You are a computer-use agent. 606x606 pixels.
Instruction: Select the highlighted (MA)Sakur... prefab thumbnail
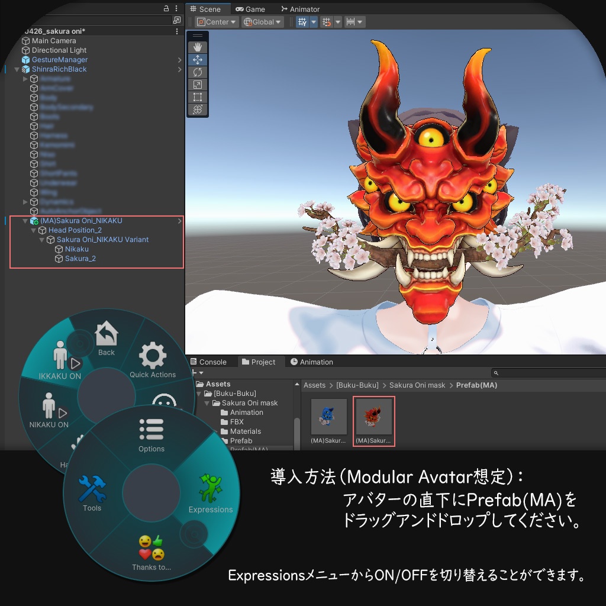click(373, 416)
